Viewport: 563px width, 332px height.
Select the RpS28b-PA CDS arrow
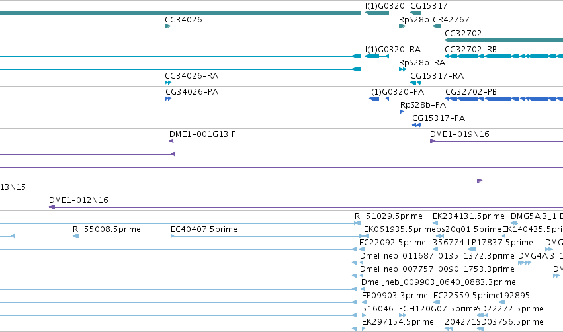click(402, 112)
